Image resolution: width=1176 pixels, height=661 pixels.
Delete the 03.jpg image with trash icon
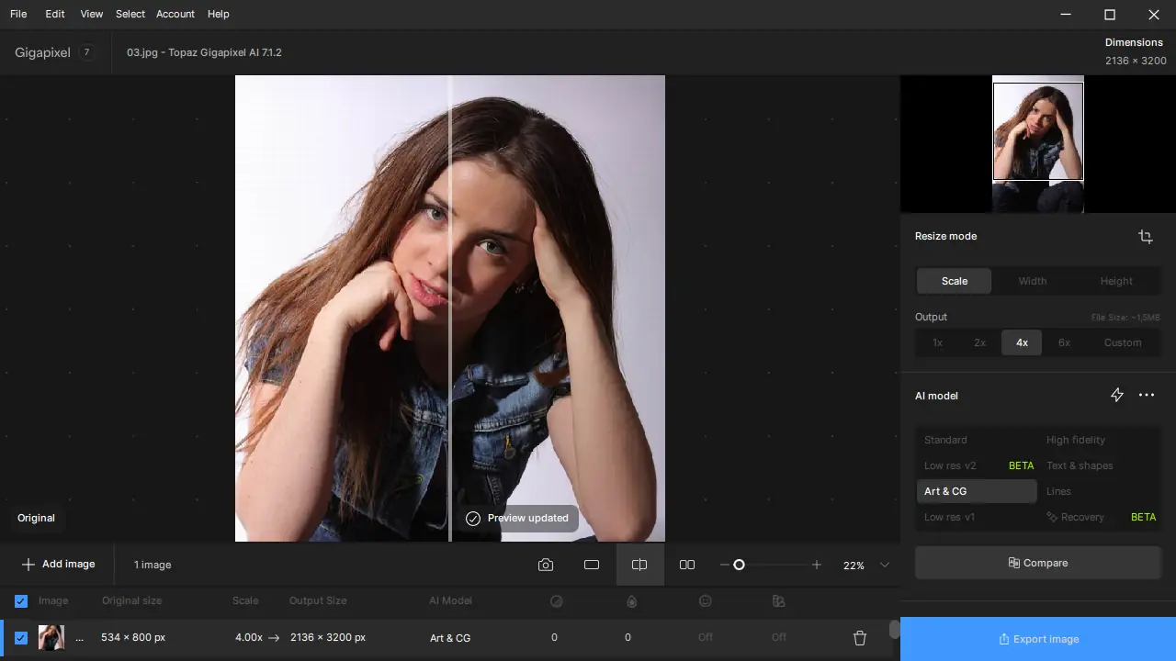(x=860, y=638)
